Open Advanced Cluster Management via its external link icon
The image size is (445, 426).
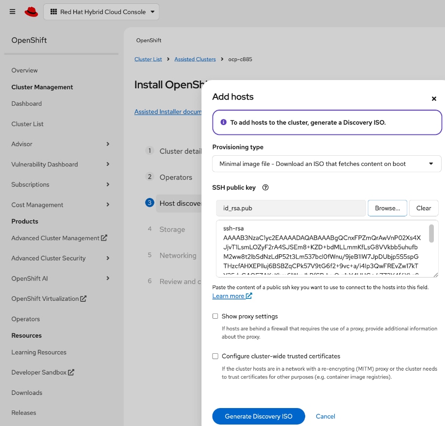pos(103,238)
